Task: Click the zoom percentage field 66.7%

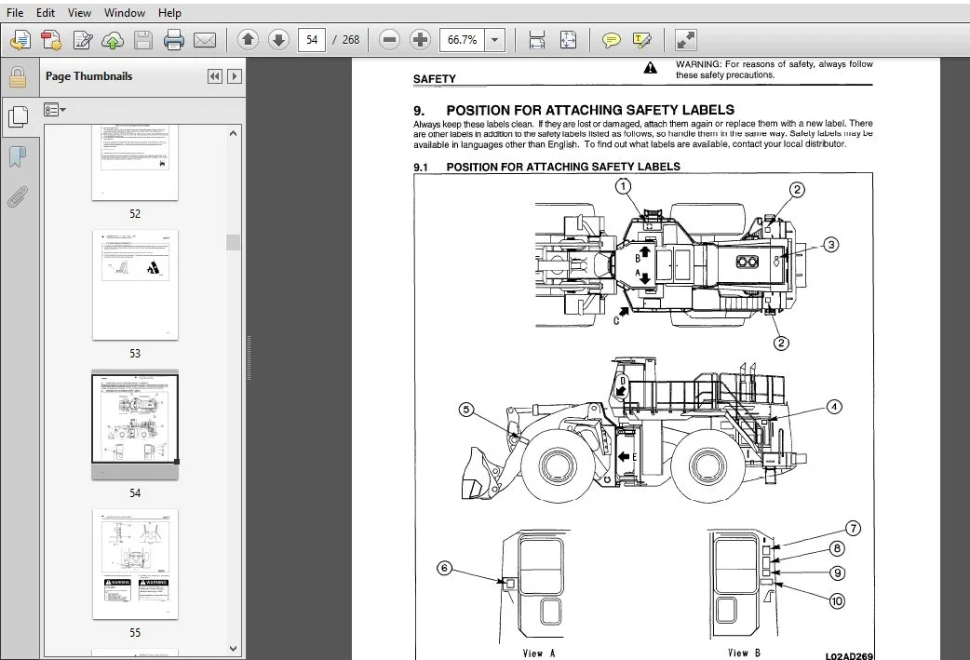Action: [462, 40]
